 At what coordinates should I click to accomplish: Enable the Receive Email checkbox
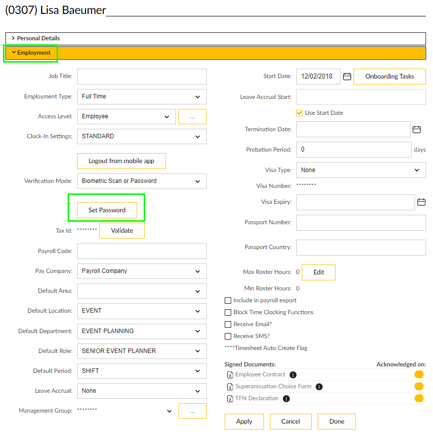click(228, 324)
